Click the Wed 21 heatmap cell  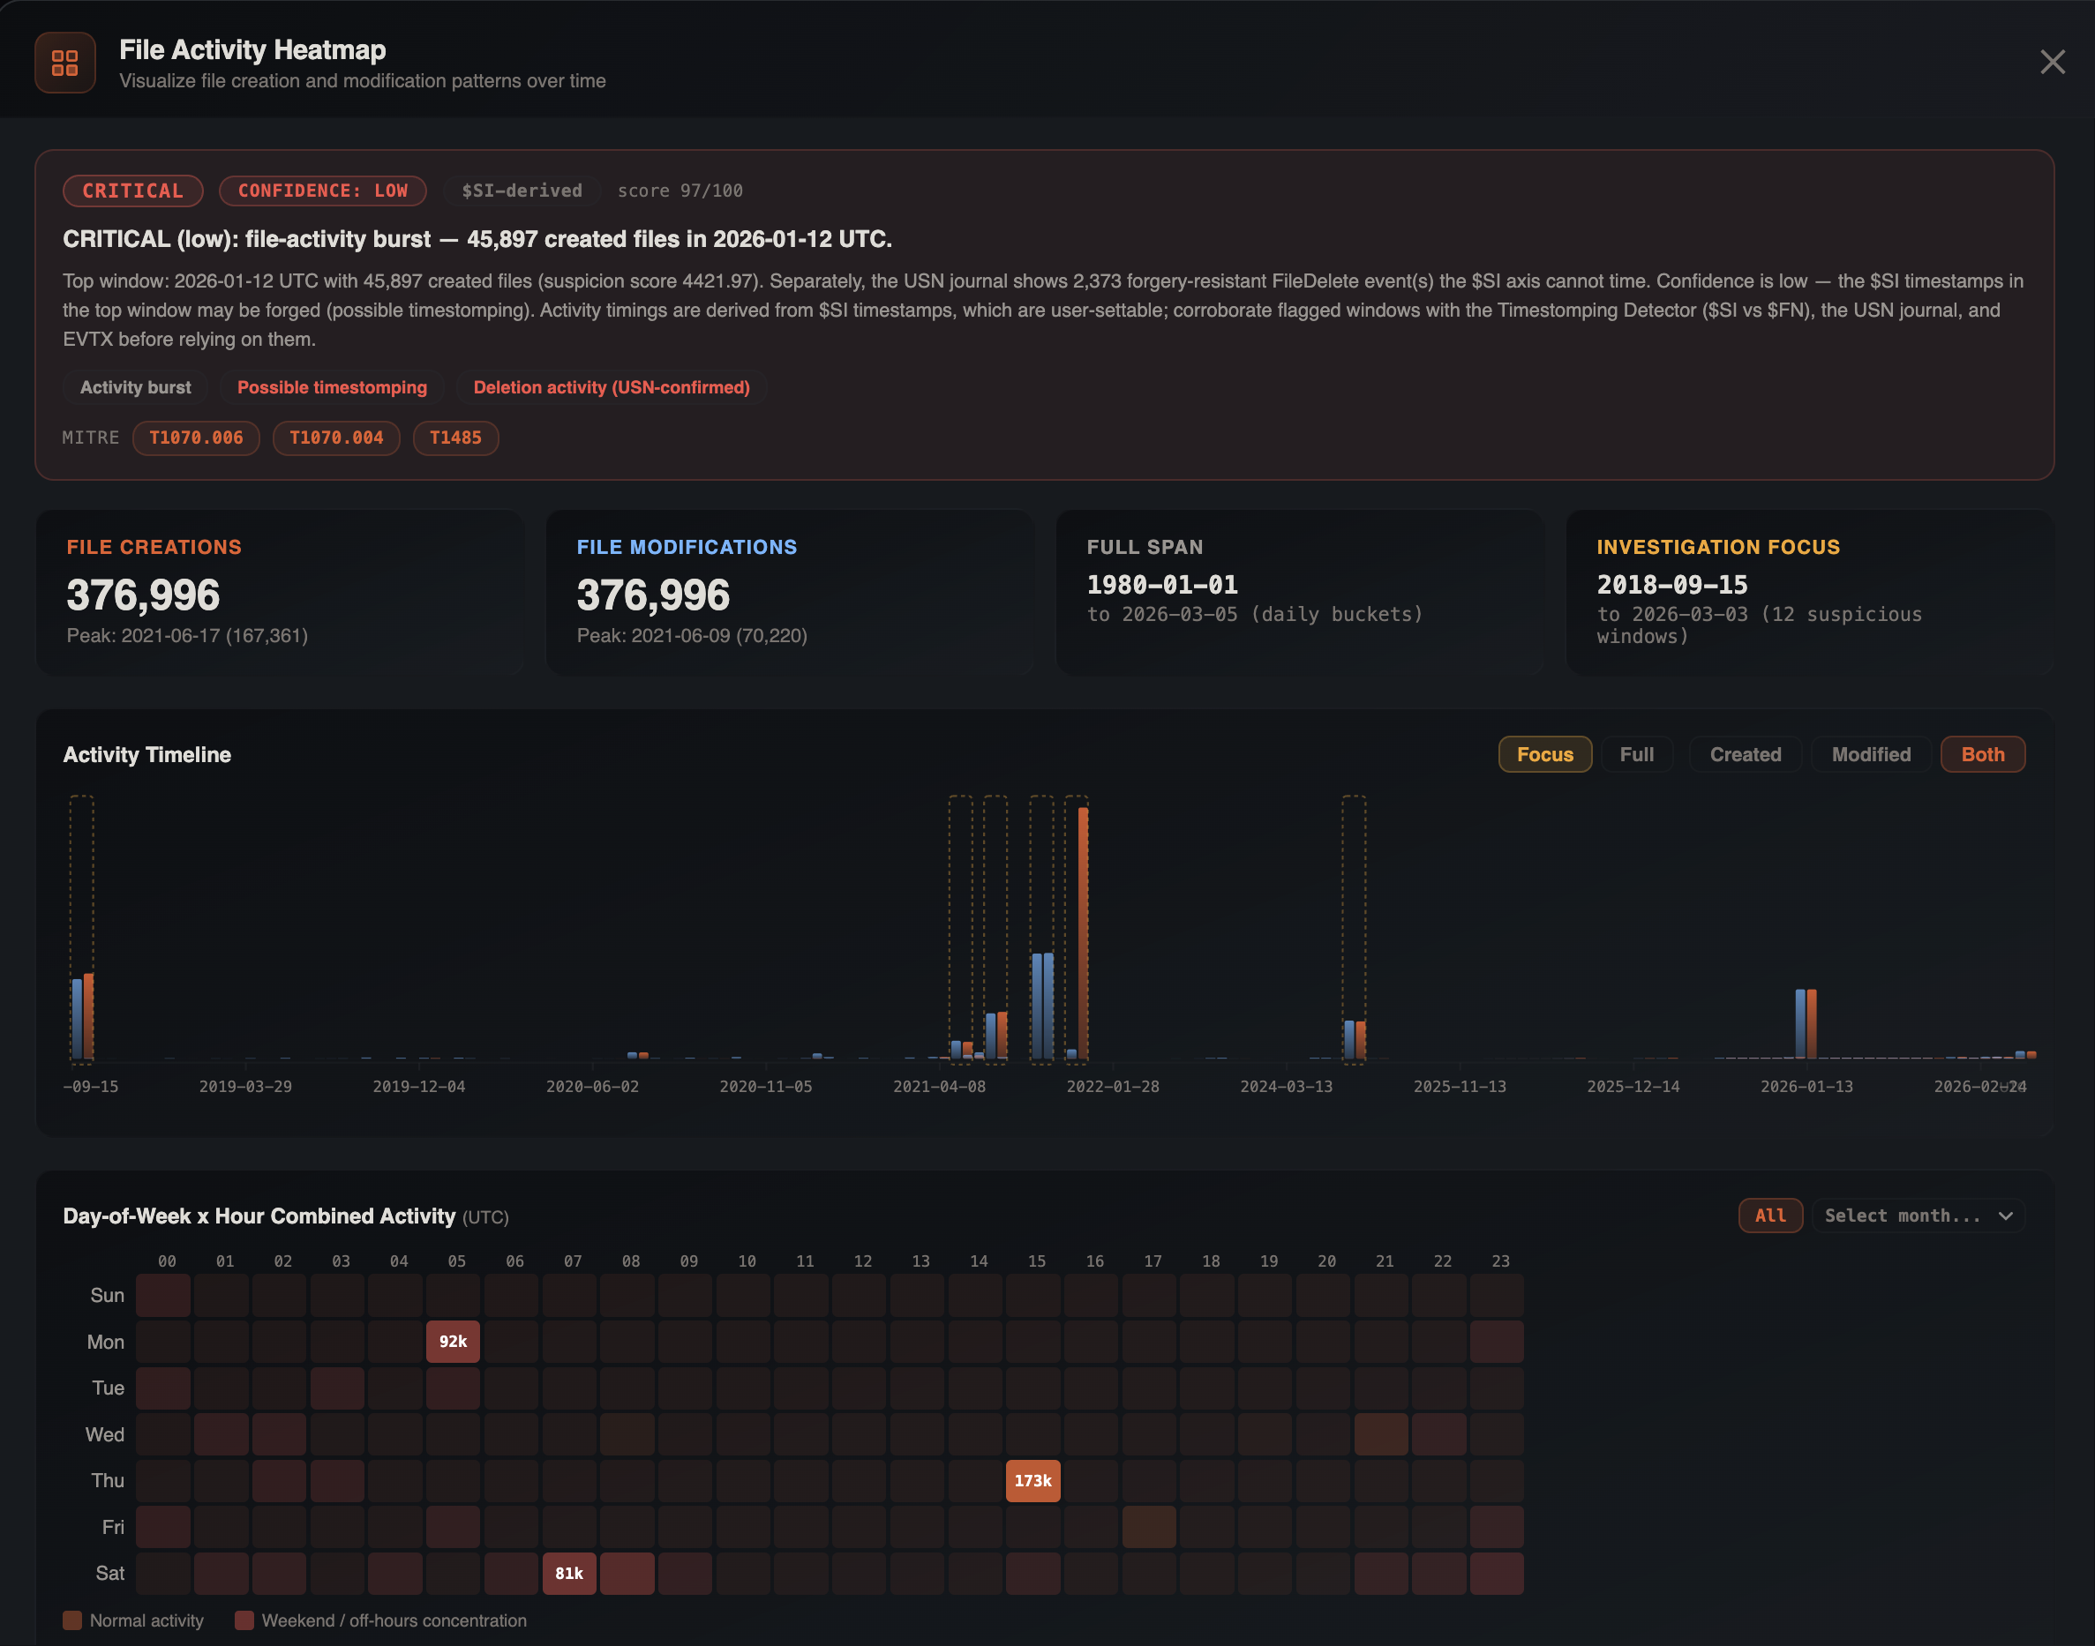coord(1380,1434)
